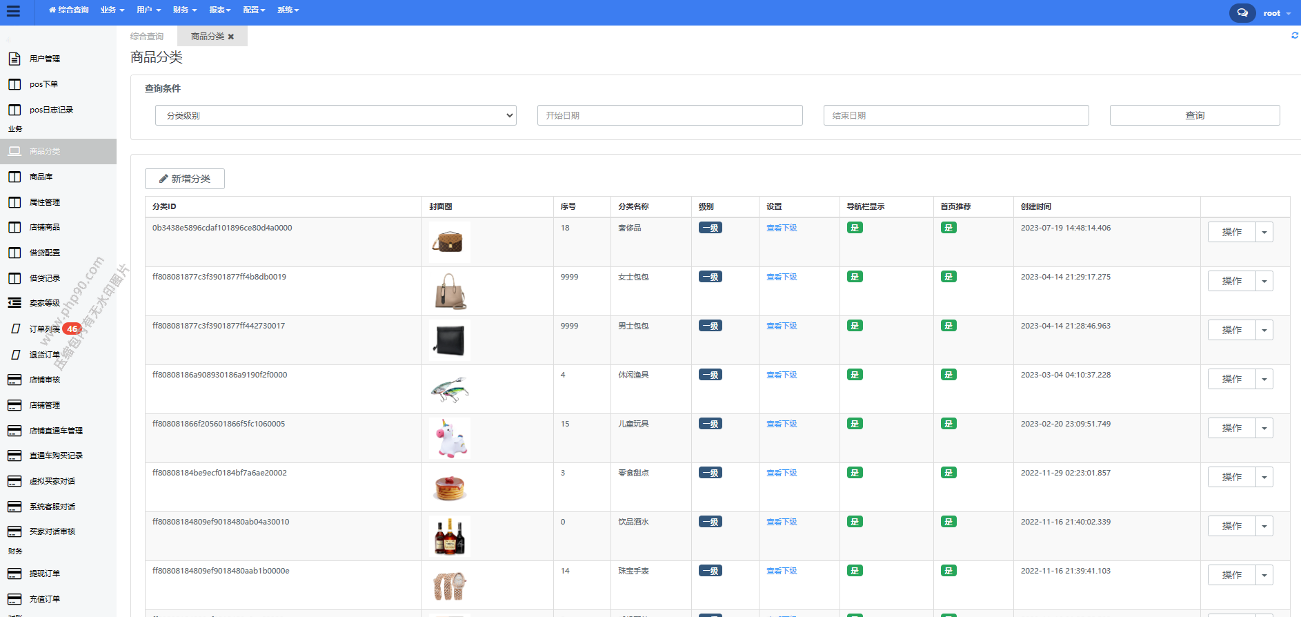Click 查看下级 for 男士包包
This screenshot has height=617, width=1301.
781,326
